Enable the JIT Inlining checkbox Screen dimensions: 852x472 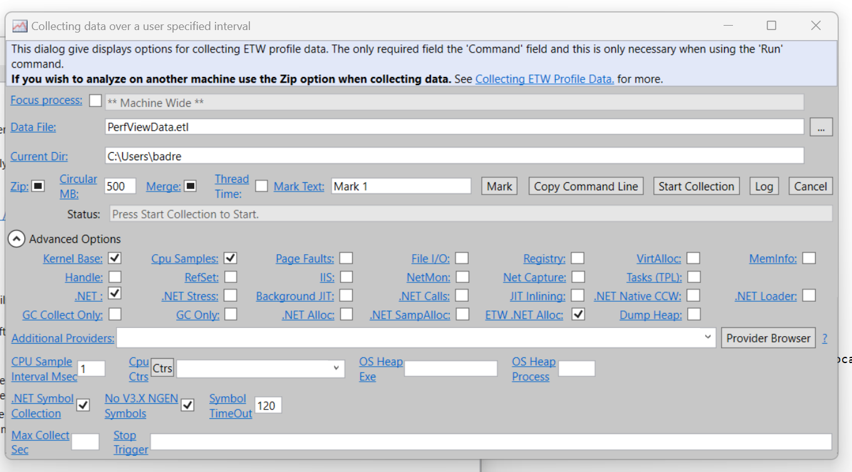pos(578,295)
